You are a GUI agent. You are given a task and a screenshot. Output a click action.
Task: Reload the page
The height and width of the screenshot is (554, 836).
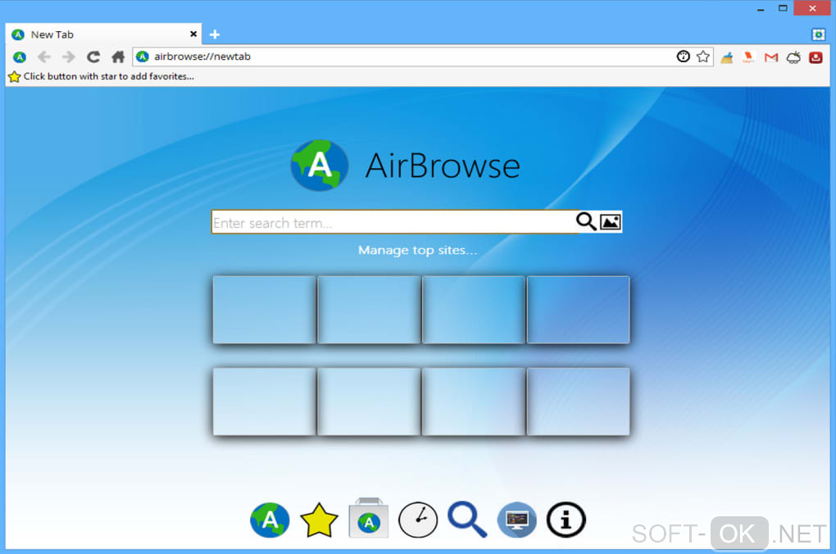pos(93,57)
